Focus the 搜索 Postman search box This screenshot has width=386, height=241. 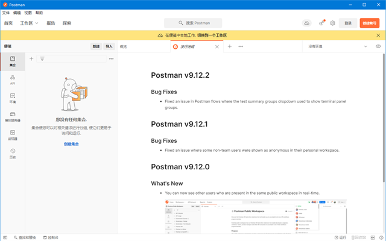tap(193, 23)
